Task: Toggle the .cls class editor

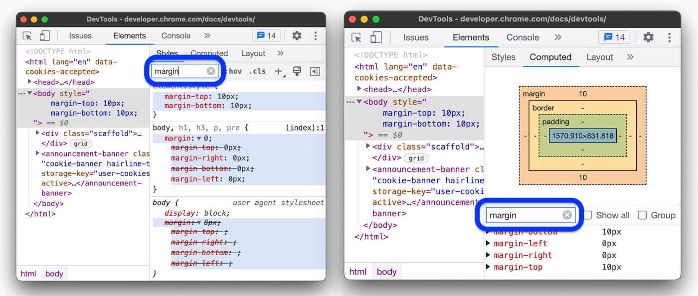Action: coord(257,71)
